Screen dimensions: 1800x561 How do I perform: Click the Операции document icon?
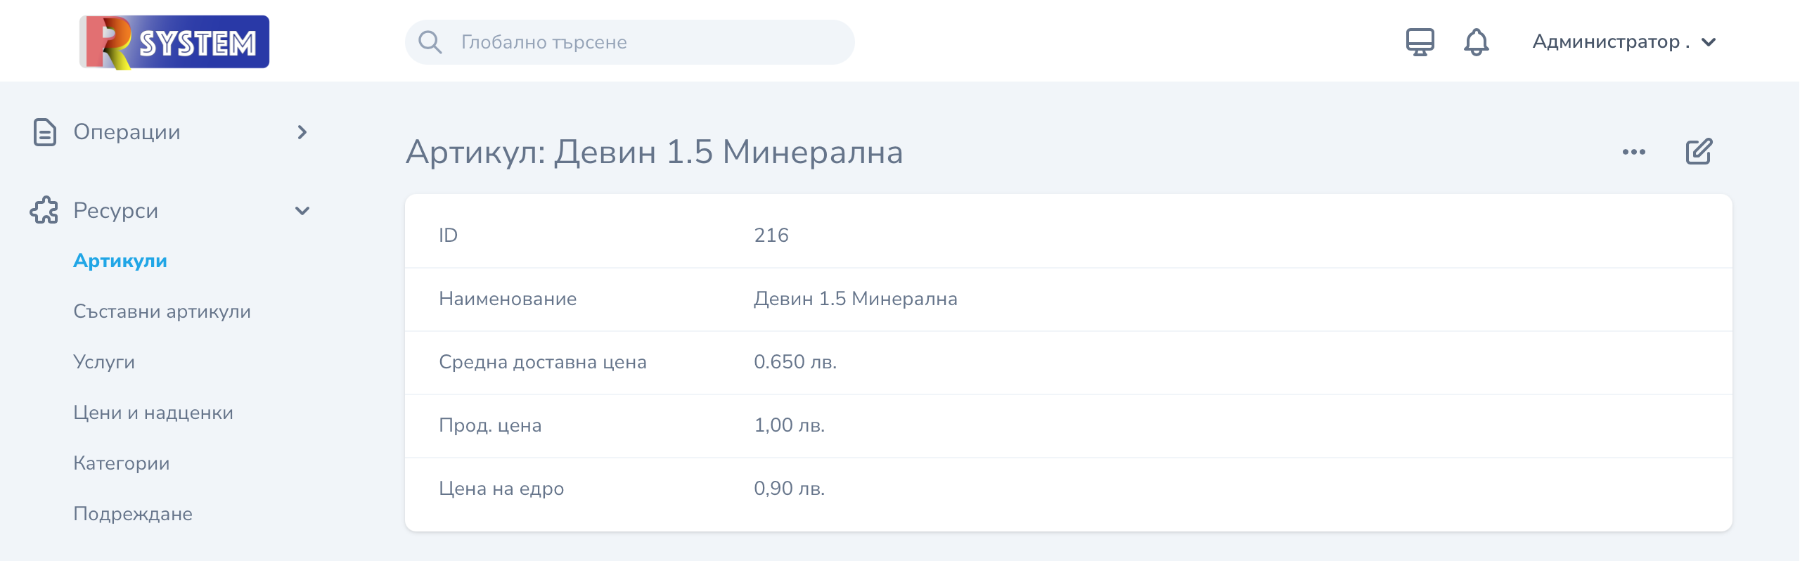click(x=45, y=132)
